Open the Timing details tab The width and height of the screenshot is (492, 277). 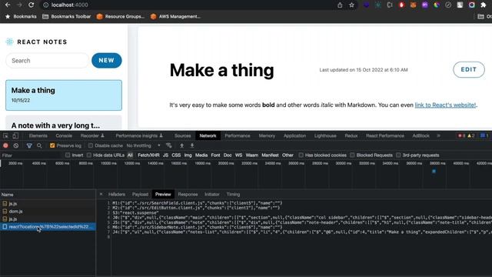click(x=233, y=195)
